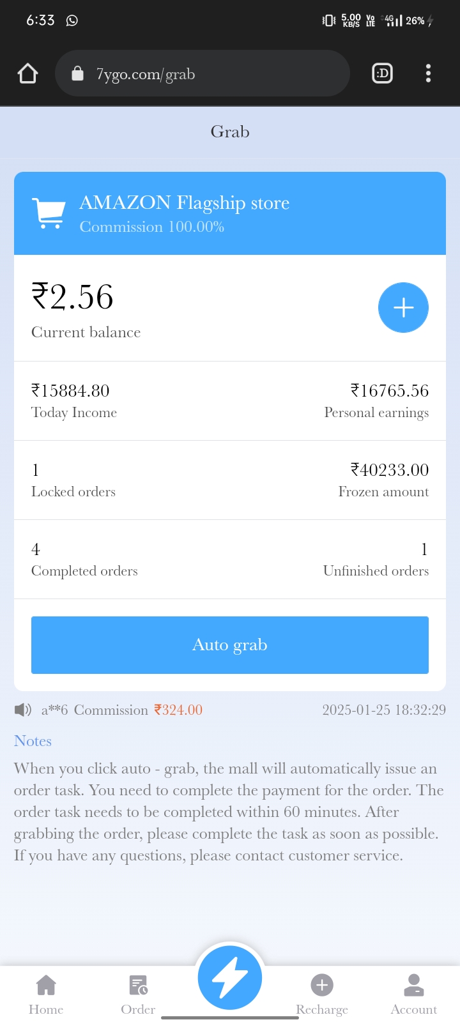Select the AMAZON Flagship store header
Image resolution: width=460 pixels, height=1022 pixels.
[x=185, y=203]
